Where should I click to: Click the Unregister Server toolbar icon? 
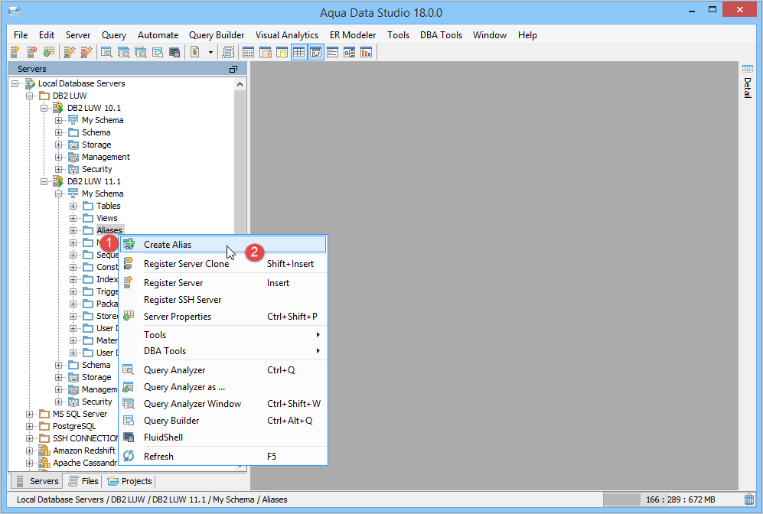pyautogui.click(x=32, y=52)
